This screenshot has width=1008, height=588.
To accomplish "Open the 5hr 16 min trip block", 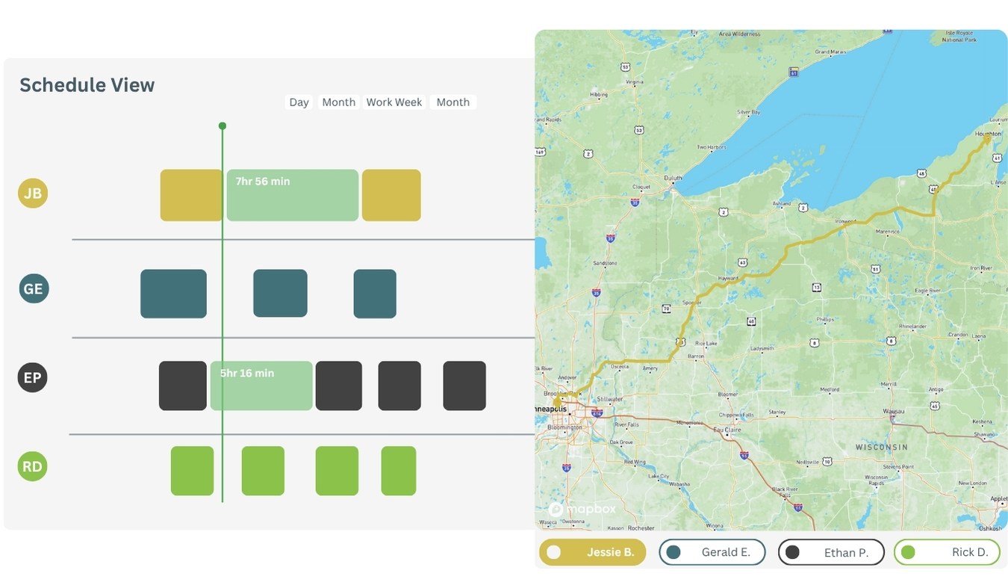I will click(x=261, y=386).
